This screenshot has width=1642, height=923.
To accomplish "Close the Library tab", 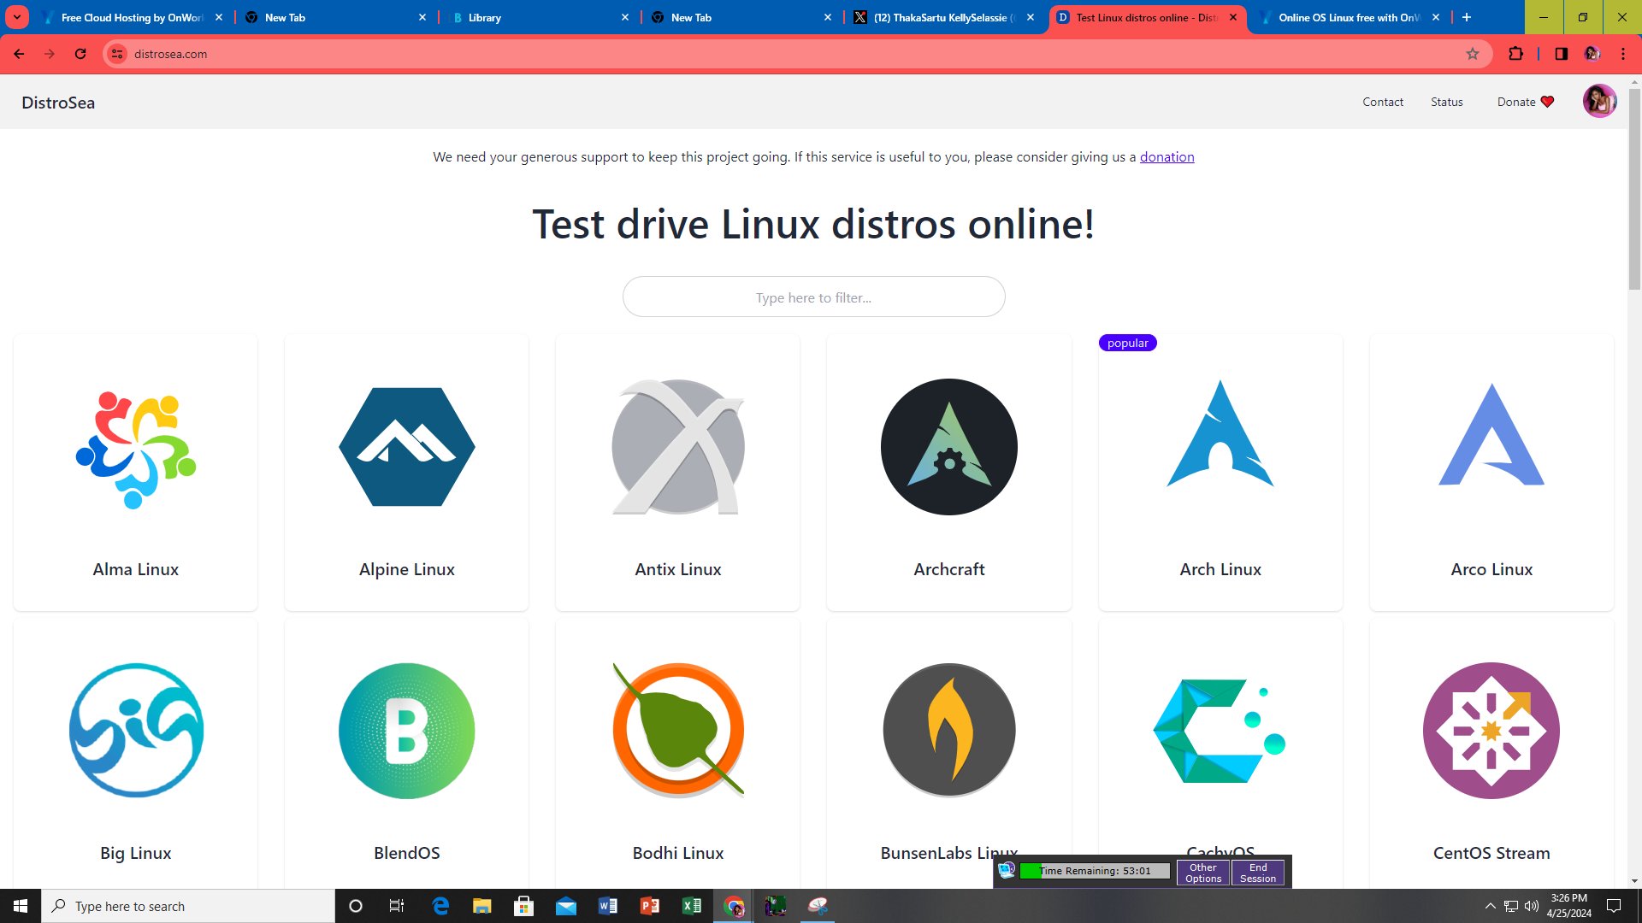I will click(624, 17).
